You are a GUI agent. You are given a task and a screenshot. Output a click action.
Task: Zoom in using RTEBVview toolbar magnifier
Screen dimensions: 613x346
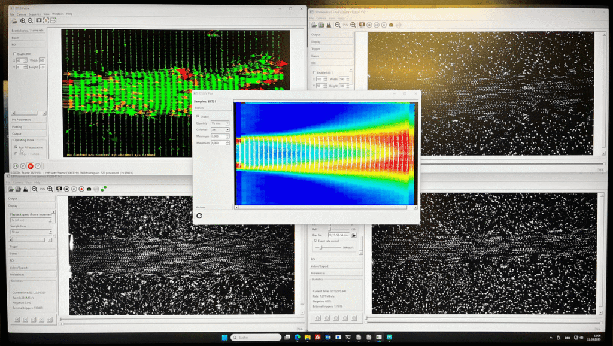point(23,20)
